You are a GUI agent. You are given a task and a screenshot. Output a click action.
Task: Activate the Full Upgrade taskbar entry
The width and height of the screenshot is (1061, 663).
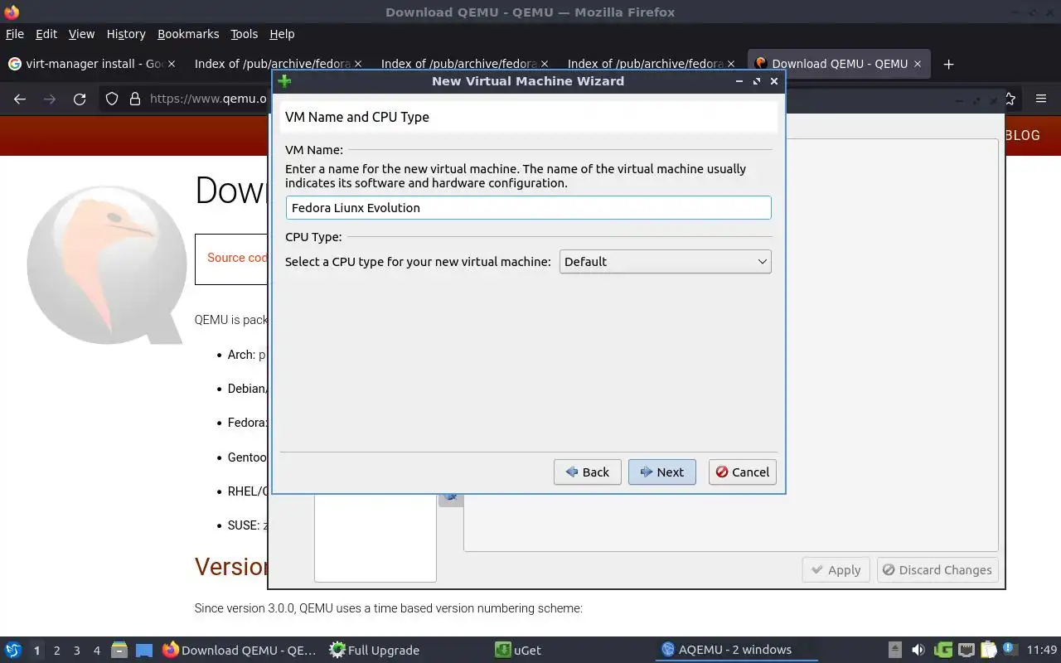[x=375, y=650]
